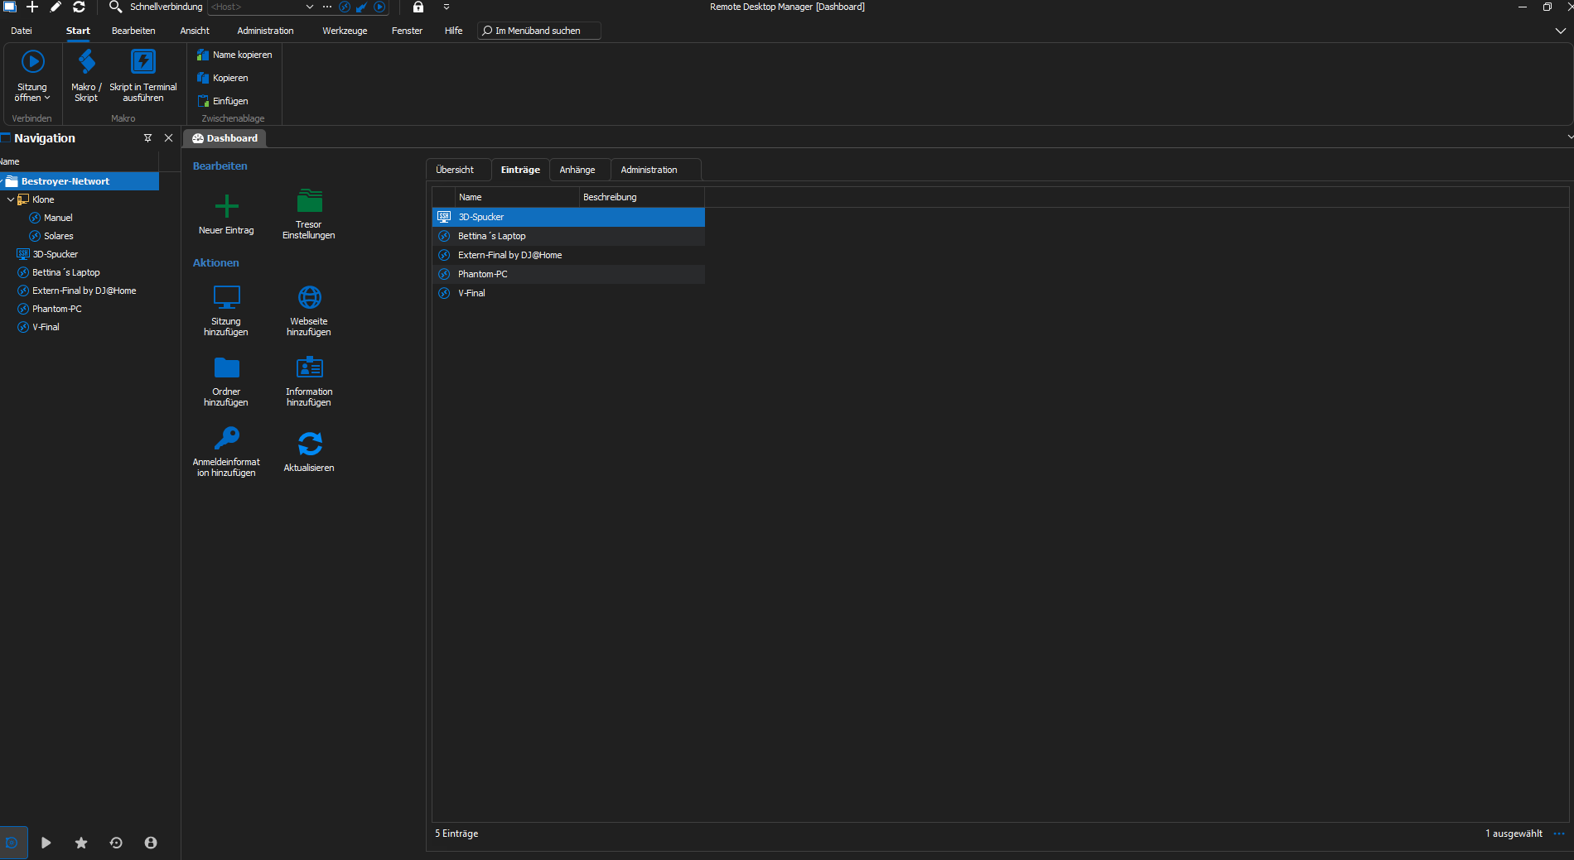Open the host dropdown in Schnellverbindung
Screen dimensions: 1574x860
click(x=310, y=7)
